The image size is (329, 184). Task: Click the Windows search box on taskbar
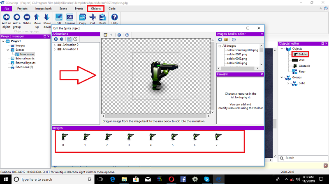pyautogui.click(x=53, y=179)
